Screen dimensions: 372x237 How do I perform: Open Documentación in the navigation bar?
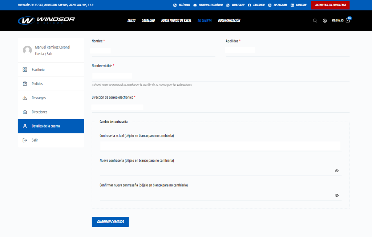point(229,21)
